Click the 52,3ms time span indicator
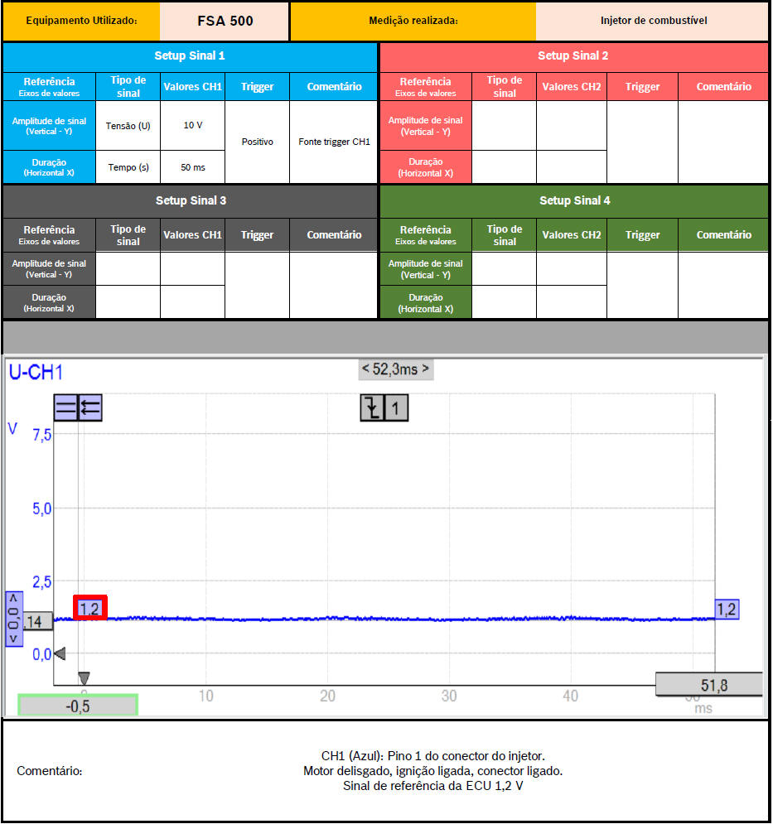Image resolution: width=773 pixels, height=824 pixels. pos(395,369)
